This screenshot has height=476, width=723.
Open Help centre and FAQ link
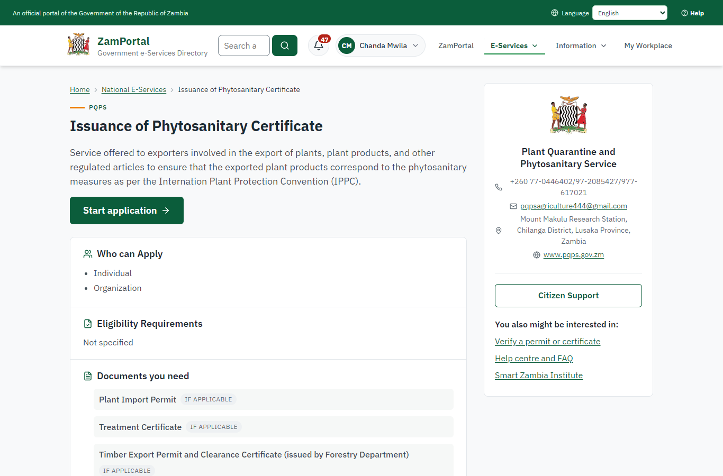534,359
